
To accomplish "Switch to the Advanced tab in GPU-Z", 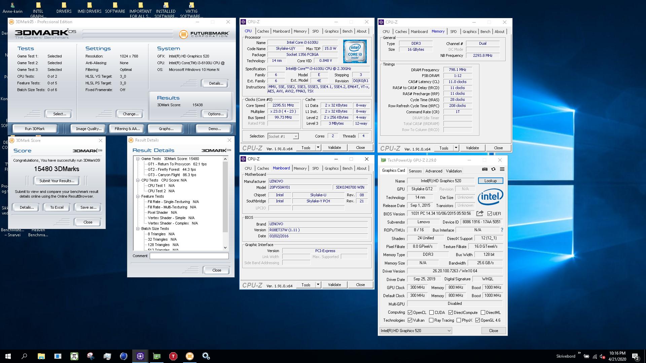I will point(434,171).
